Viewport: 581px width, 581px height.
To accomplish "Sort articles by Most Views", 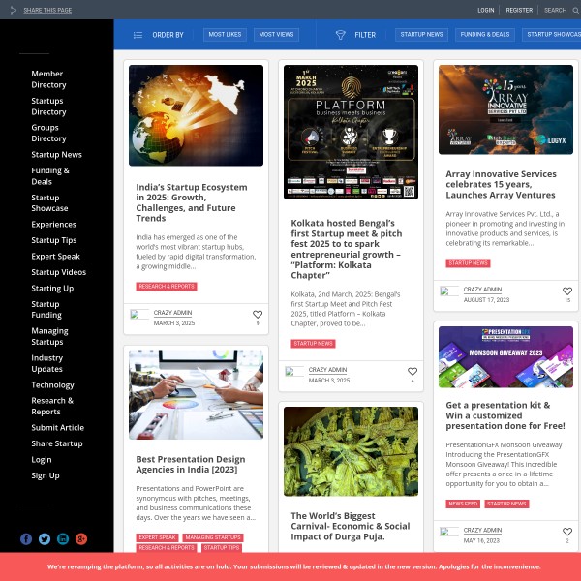I will click(276, 35).
